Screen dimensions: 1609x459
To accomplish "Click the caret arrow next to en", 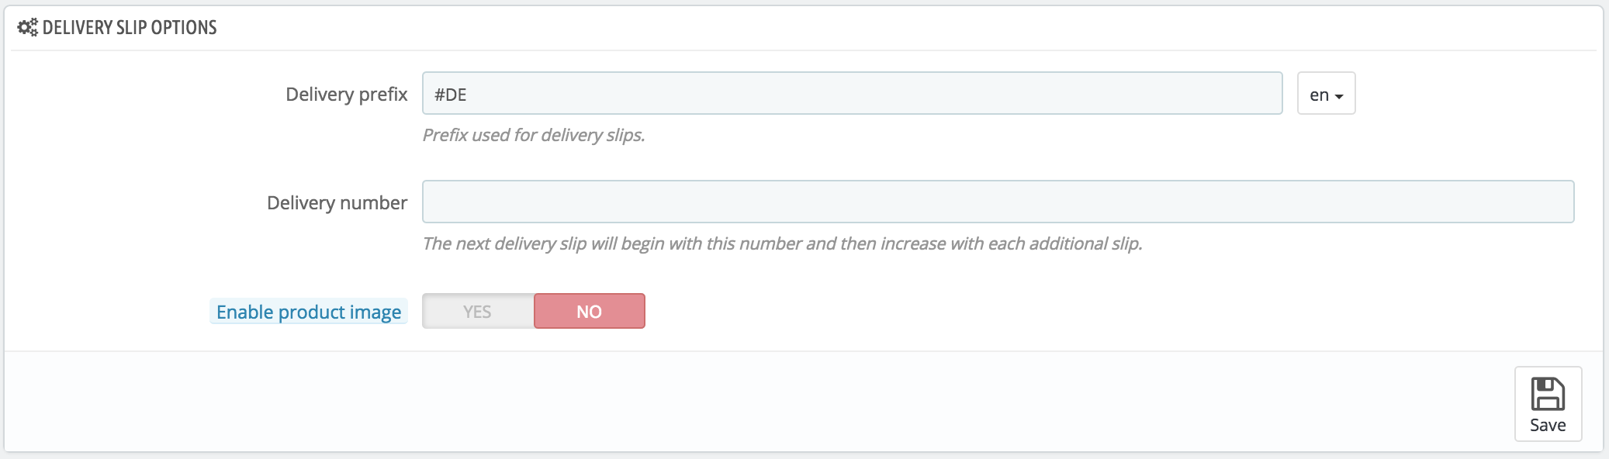I will tap(1339, 96).
